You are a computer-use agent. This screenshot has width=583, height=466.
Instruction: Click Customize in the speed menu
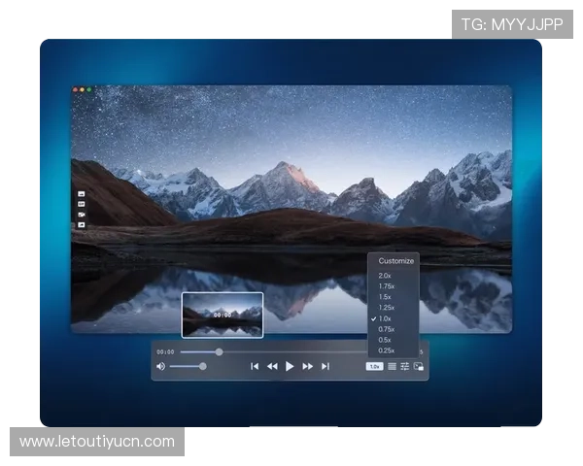(395, 260)
